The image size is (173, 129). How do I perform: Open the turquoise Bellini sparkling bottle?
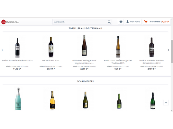[x=18, y=99]
